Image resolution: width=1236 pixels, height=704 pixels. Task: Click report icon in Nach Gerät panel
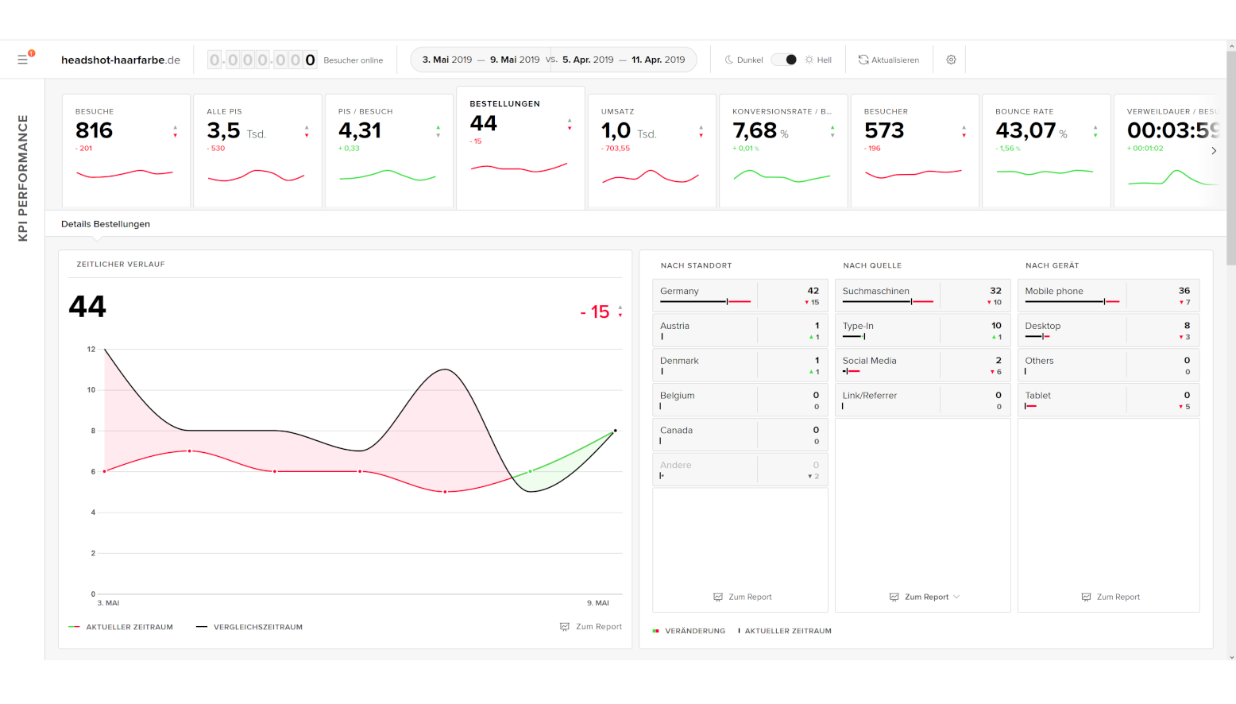[x=1086, y=597]
